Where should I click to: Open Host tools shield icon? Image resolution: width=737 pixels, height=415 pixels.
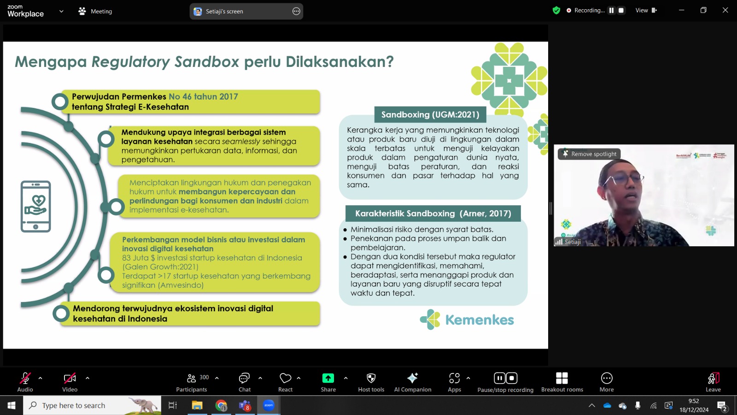tap(371, 378)
